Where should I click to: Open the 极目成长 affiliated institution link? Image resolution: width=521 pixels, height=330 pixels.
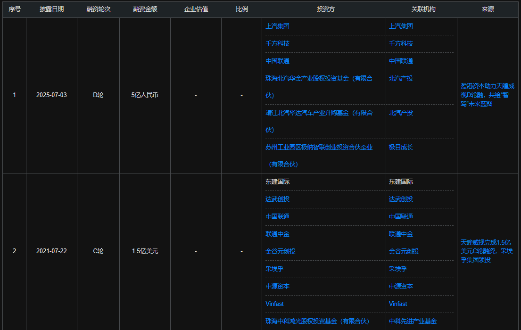pyautogui.click(x=401, y=147)
